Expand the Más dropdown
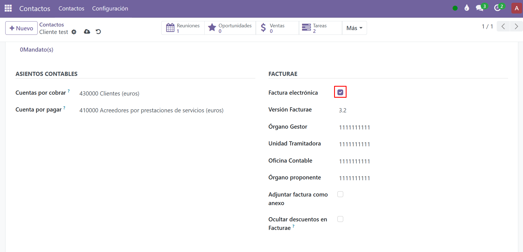The width and height of the screenshot is (523, 252). tap(354, 28)
